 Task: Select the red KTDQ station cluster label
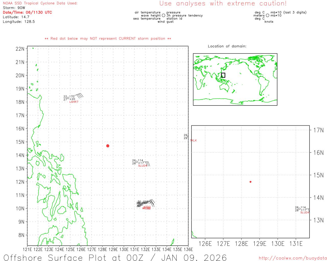[147, 208]
